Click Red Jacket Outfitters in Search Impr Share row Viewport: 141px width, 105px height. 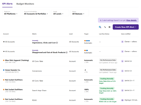pyautogui.click(x=14, y=89)
